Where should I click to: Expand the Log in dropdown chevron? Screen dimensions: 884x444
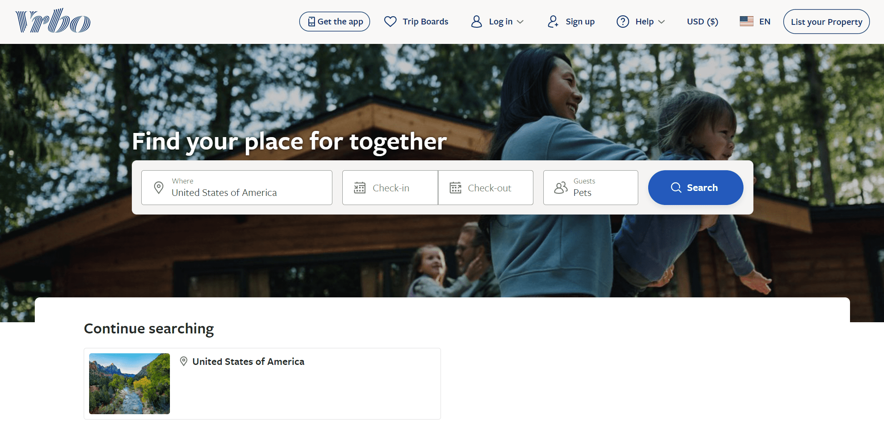pyautogui.click(x=520, y=22)
